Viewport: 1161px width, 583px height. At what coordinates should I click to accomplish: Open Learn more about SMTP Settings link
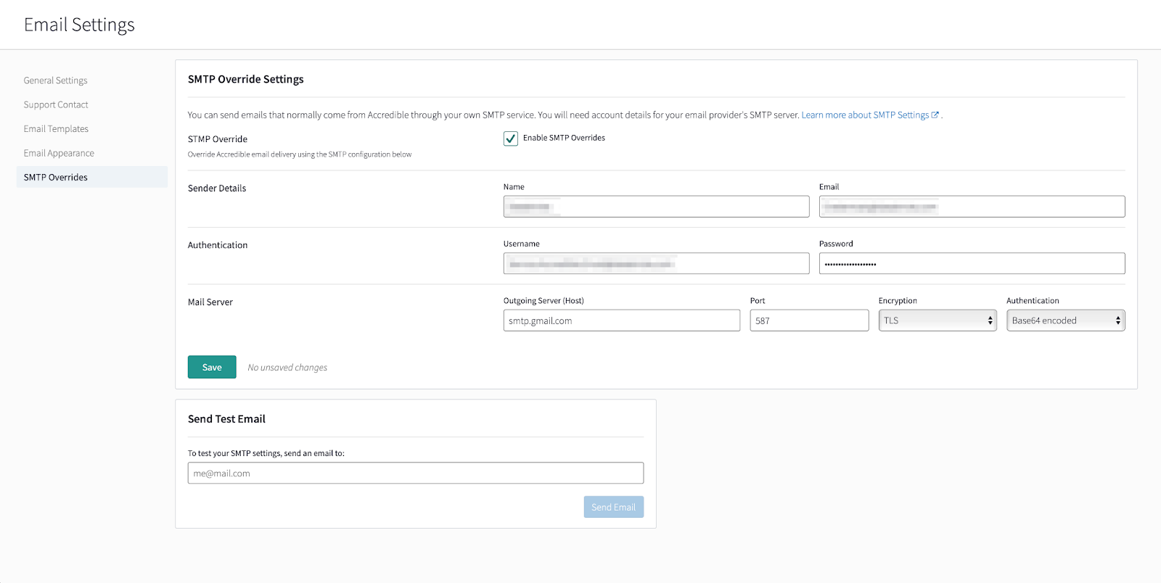(x=864, y=115)
